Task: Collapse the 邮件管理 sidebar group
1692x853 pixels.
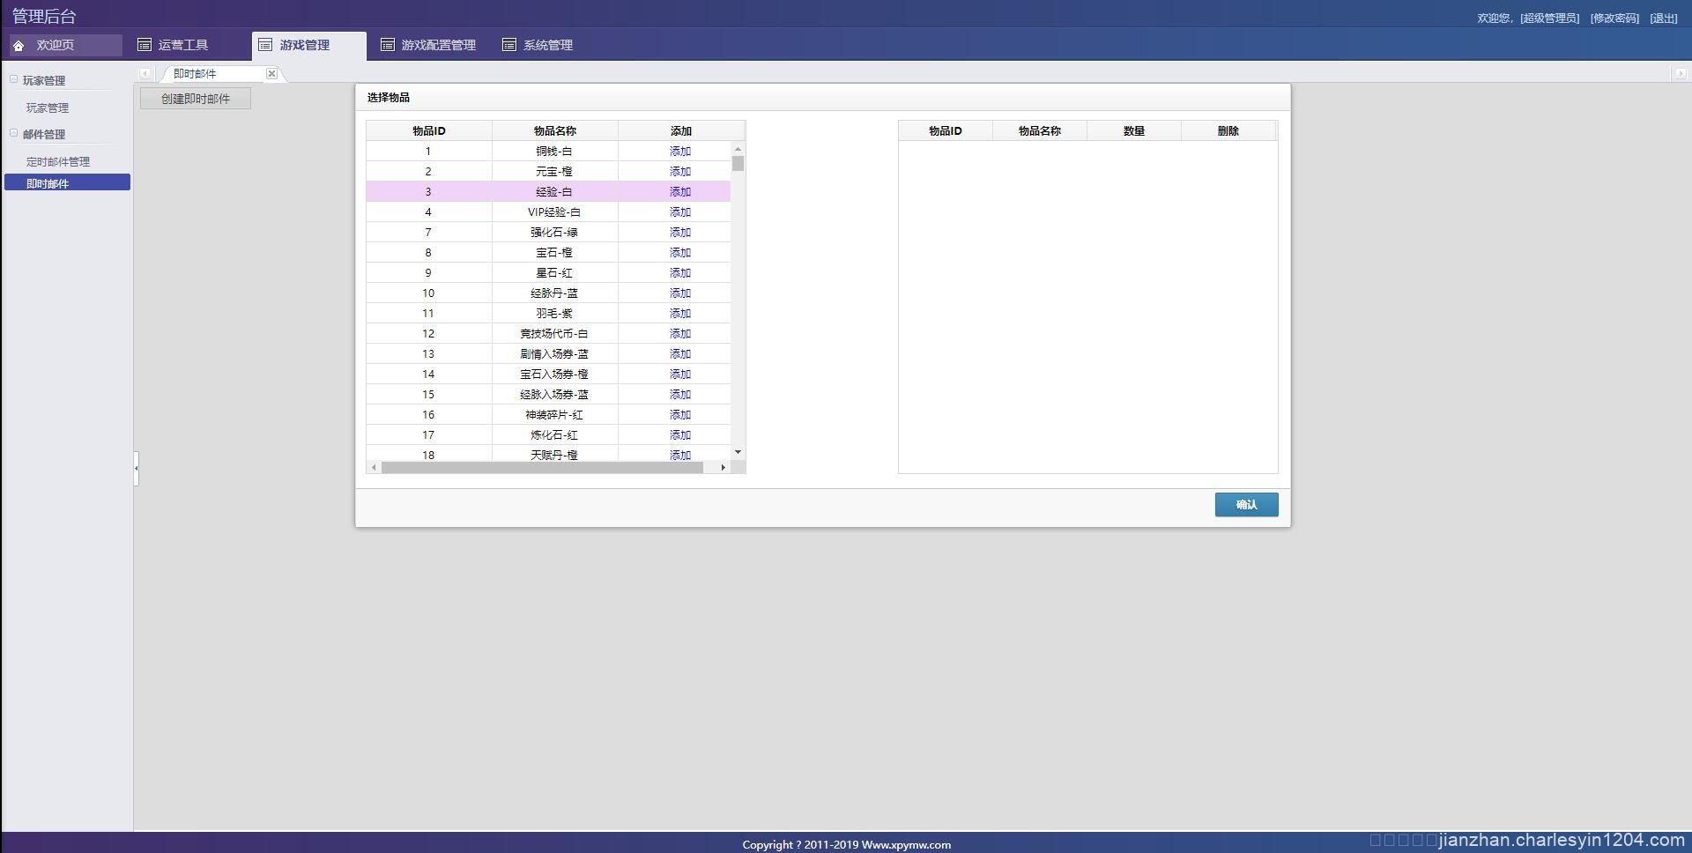Action: pyautogui.click(x=14, y=133)
